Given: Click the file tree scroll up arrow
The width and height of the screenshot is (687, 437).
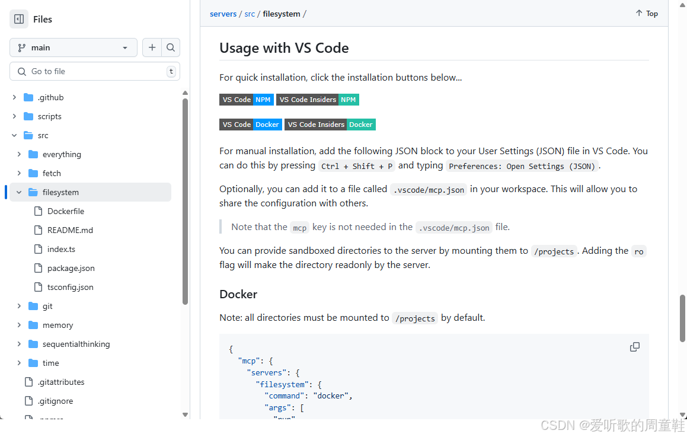Looking at the screenshot, I should pos(186,93).
